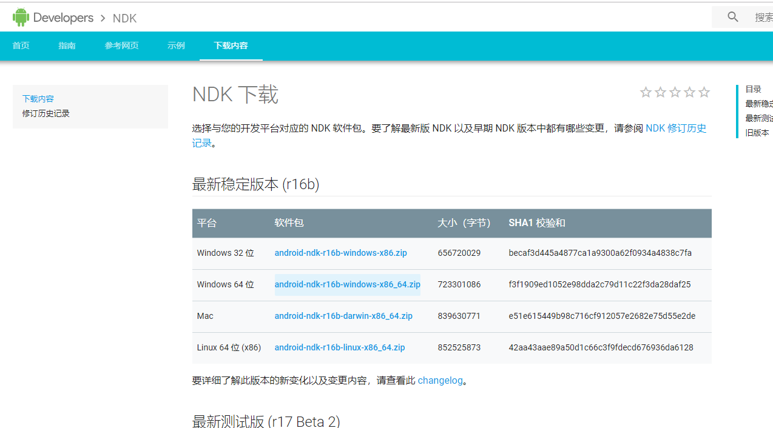Open the 指南 navigation tab
Screen dimensions: 773x428
(x=67, y=45)
